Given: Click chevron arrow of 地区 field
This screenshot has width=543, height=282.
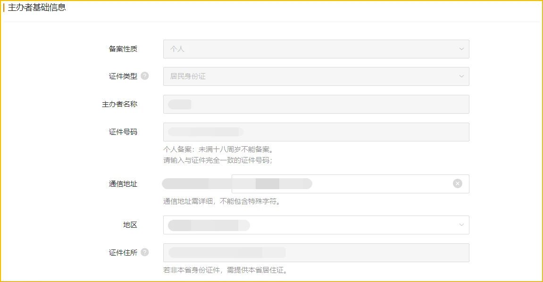Looking at the screenshot, I should tap(461, 225).
